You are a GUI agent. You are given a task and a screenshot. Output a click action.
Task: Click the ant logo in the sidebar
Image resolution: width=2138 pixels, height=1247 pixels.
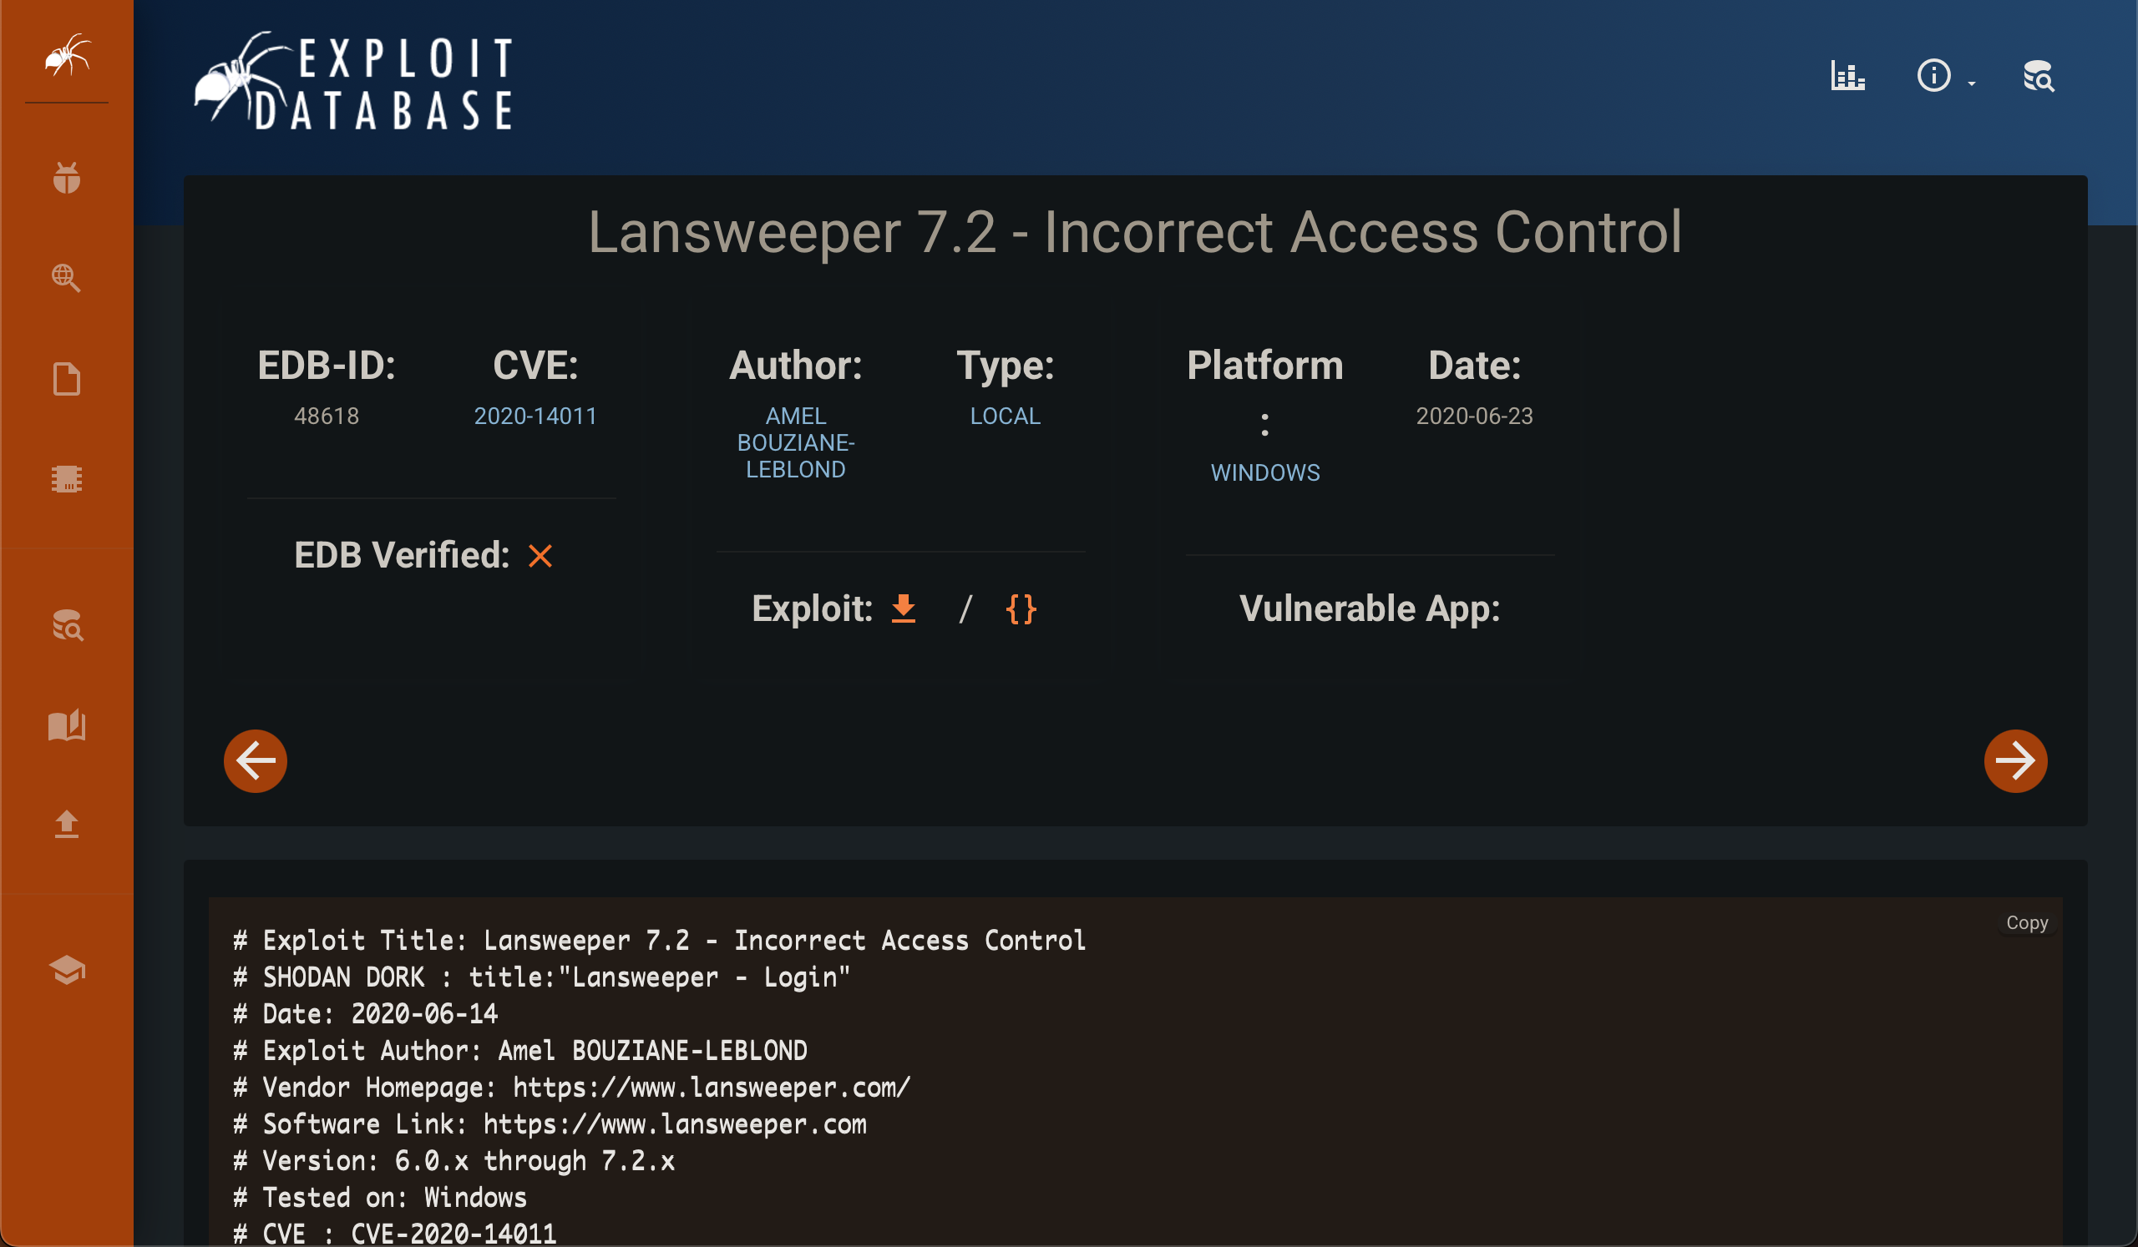point(66,56)
